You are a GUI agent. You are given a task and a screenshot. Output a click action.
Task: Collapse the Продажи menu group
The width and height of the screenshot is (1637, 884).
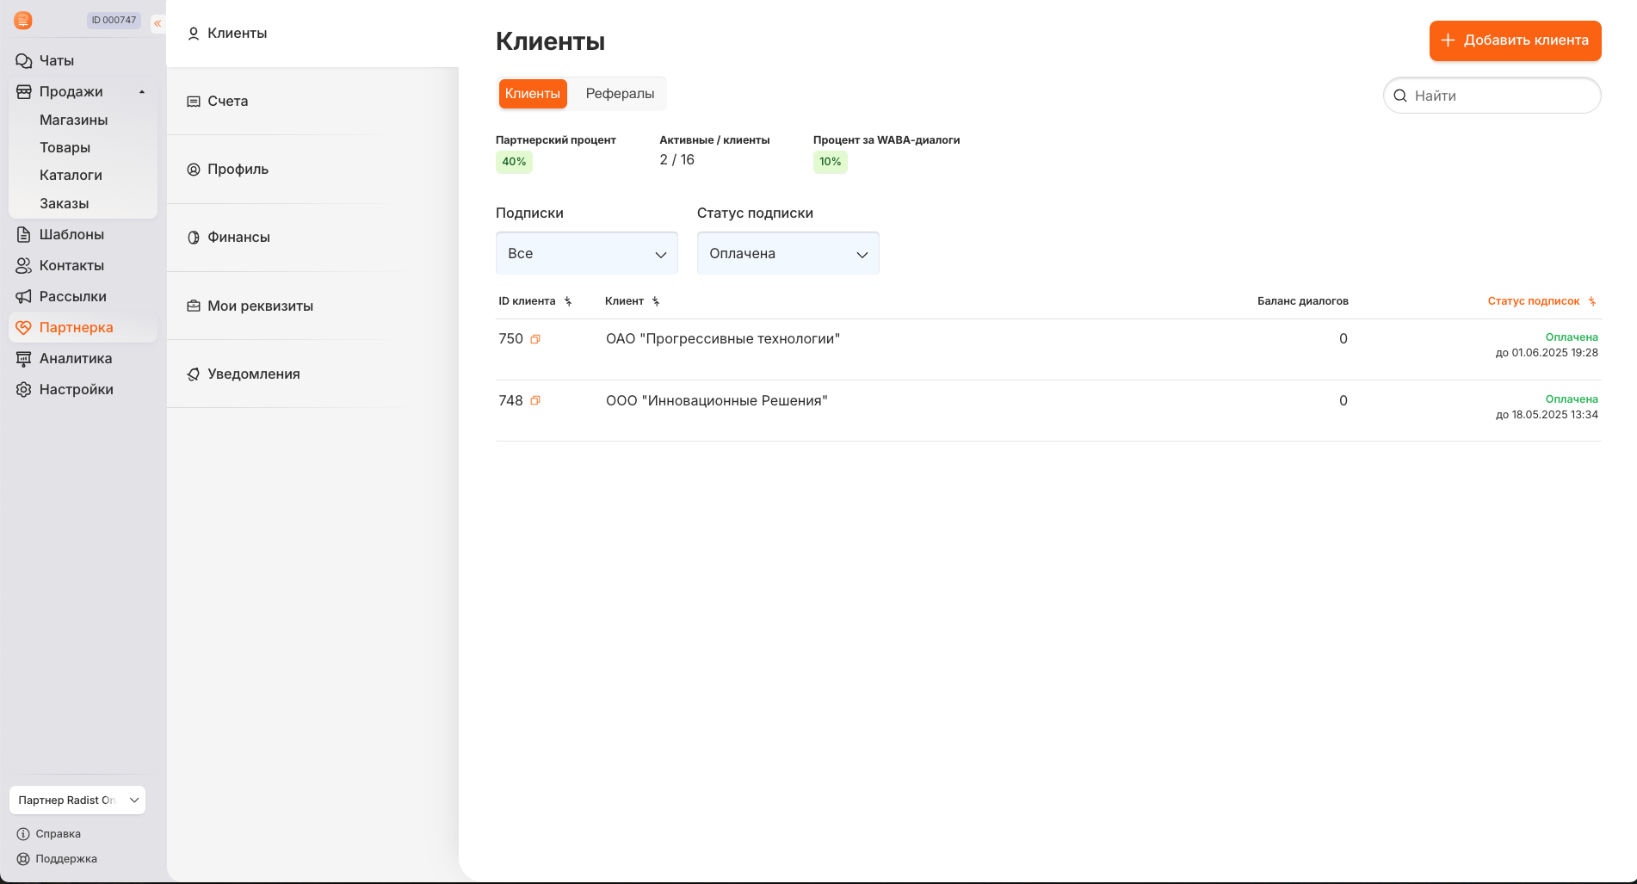142,92
